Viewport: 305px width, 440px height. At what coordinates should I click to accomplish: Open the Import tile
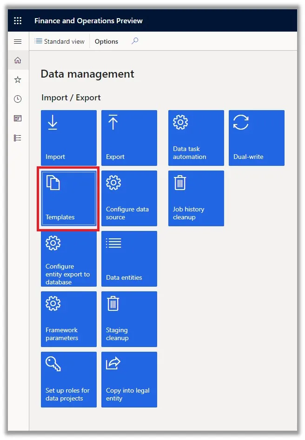tap(69, 138)
